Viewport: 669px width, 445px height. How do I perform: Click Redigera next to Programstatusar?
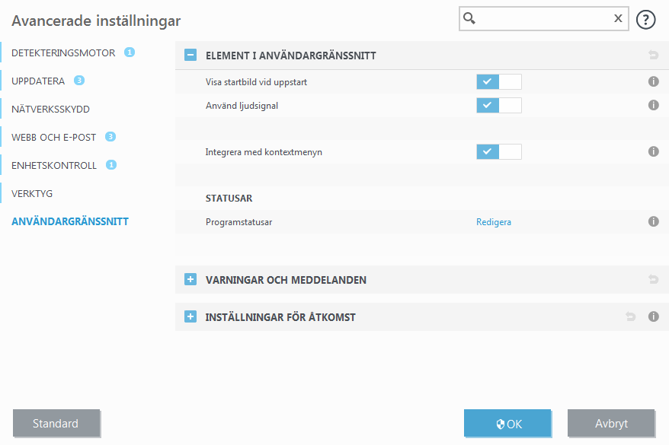494,221
